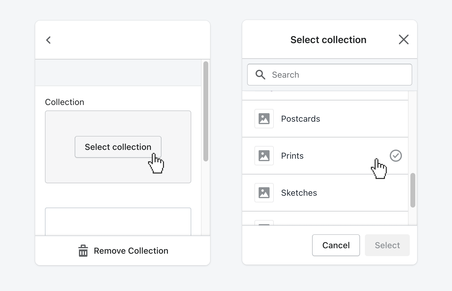The height and width of the screenshot is (291, 452).
Task: Click the partially visible thumbnail below Sketches
Action: tap(264, 223)
